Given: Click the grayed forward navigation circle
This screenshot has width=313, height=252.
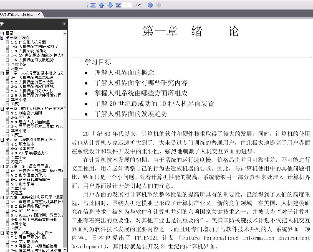Looking at the screenshot, I should (x=158, y=5).
